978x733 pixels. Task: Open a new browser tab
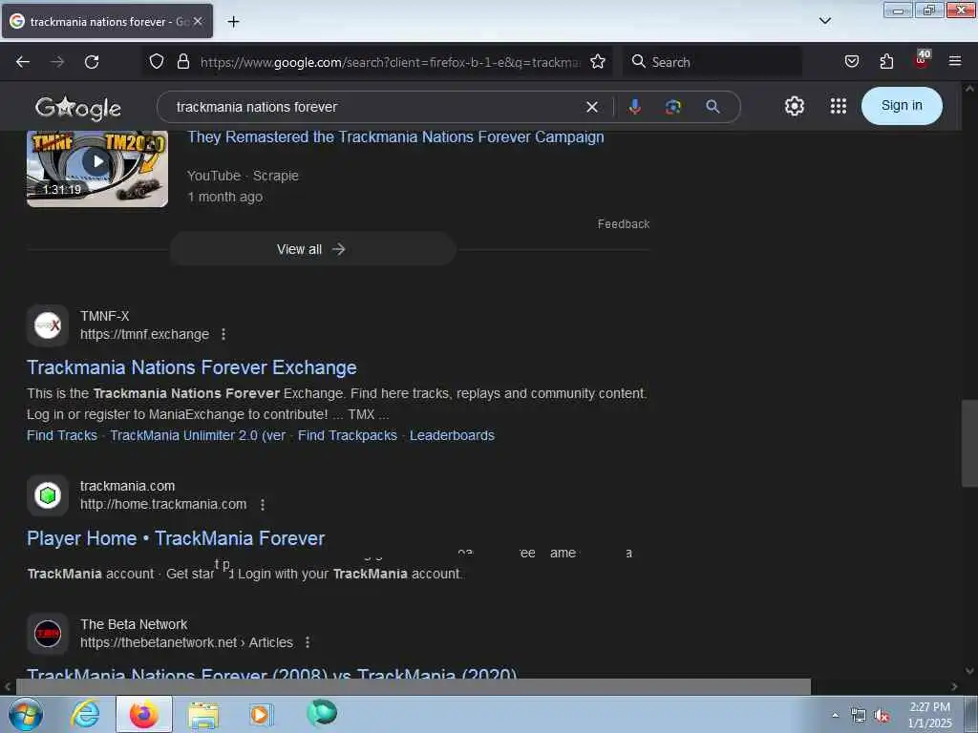click(233, 22)
